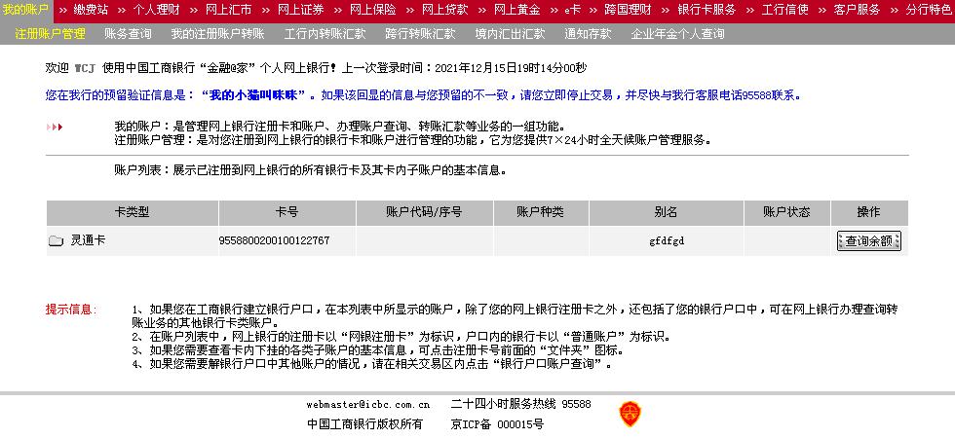Select the 跨行转账汇款 tab
The image size is (955, 439).
pyautogui.click(x=420, y=33)
